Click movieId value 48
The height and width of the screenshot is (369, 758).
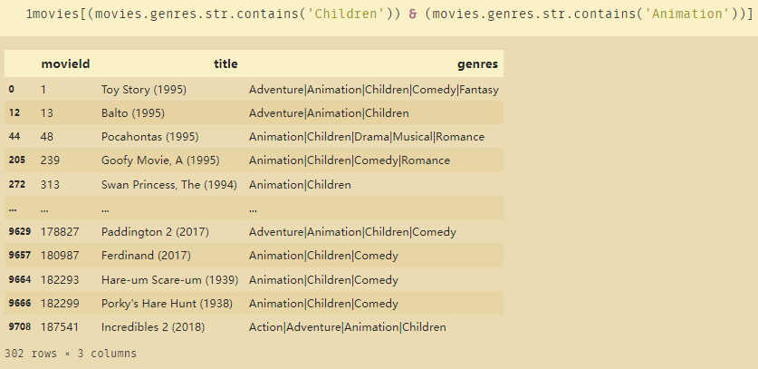click(x=47, y=137)
